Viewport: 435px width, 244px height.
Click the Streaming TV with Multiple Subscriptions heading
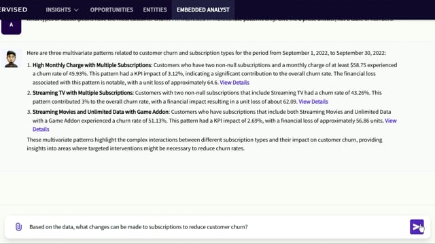coord(82,93)
